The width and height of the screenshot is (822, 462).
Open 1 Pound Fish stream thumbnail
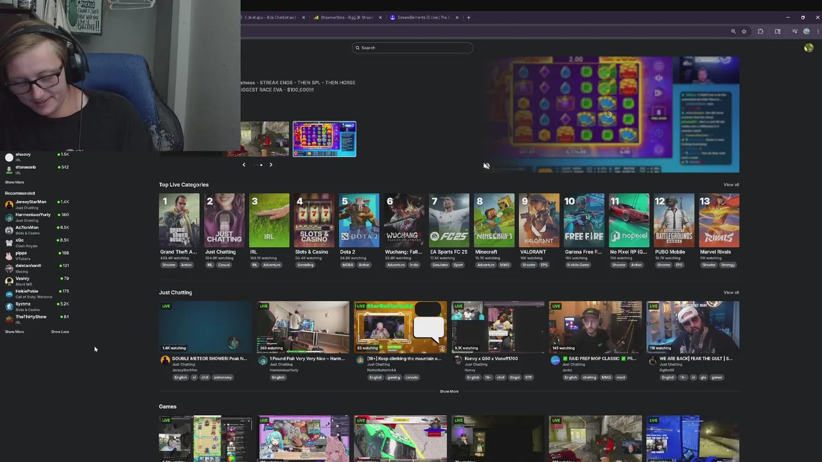click(x=303, y=327)
